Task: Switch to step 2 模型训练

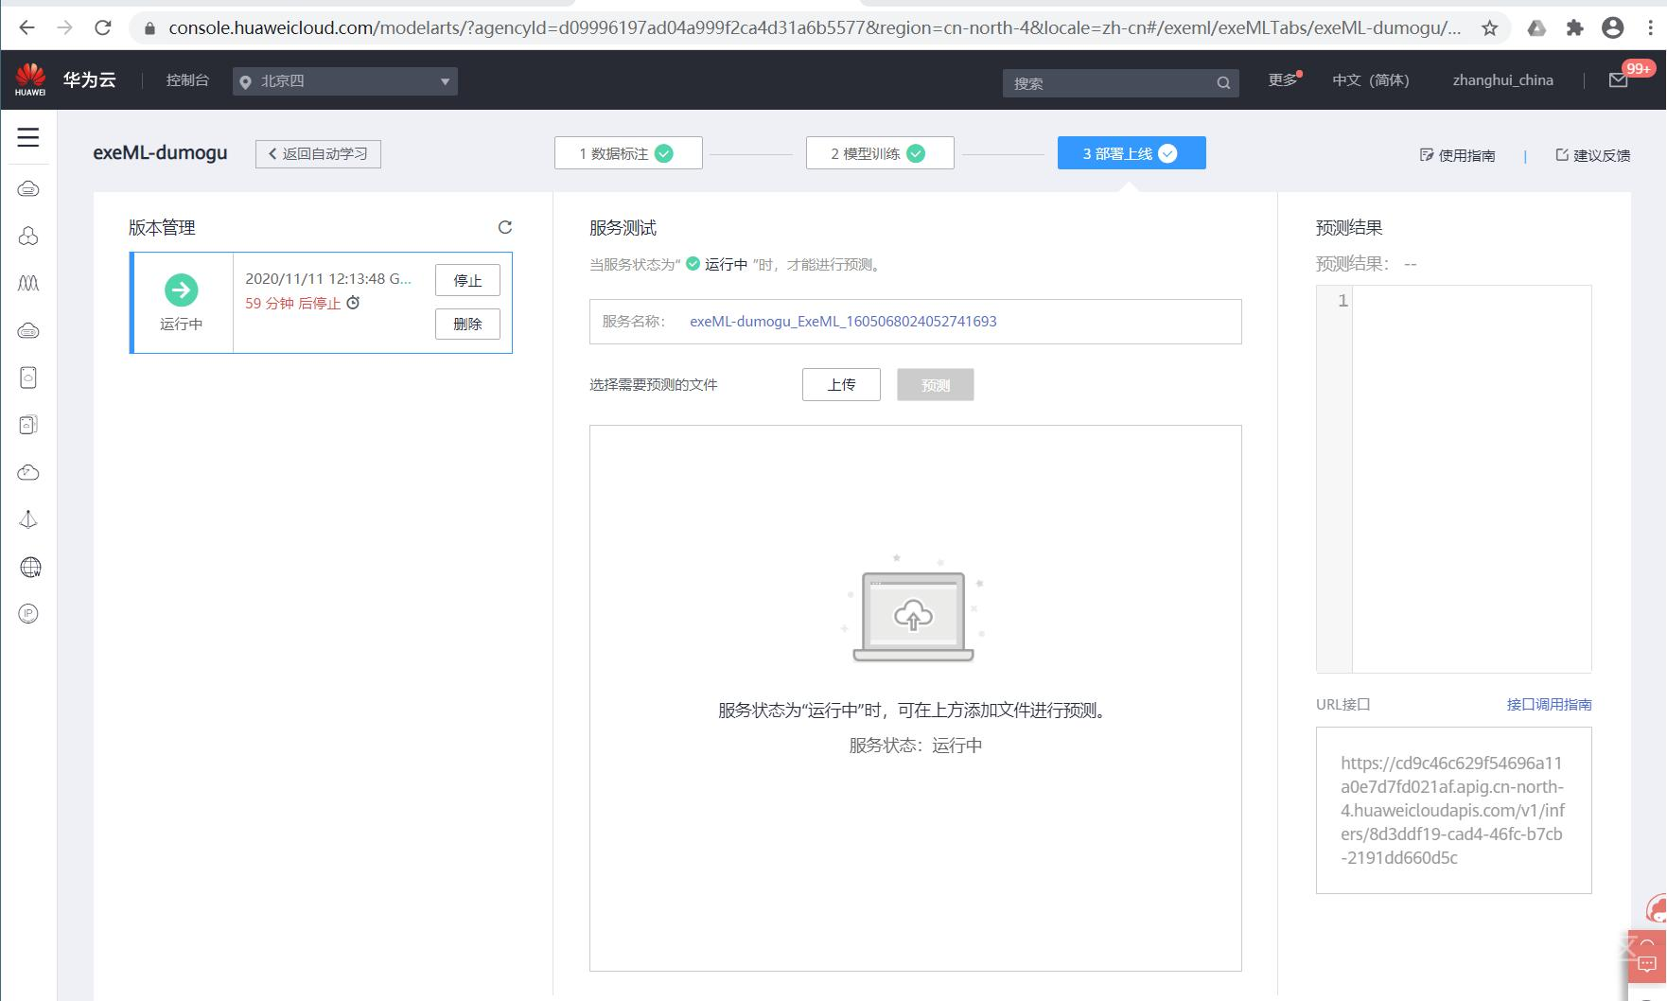Action: click(880, 153)
